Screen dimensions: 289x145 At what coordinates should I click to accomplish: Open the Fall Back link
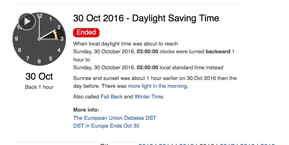pyautogui.click(x=112, y=97)
